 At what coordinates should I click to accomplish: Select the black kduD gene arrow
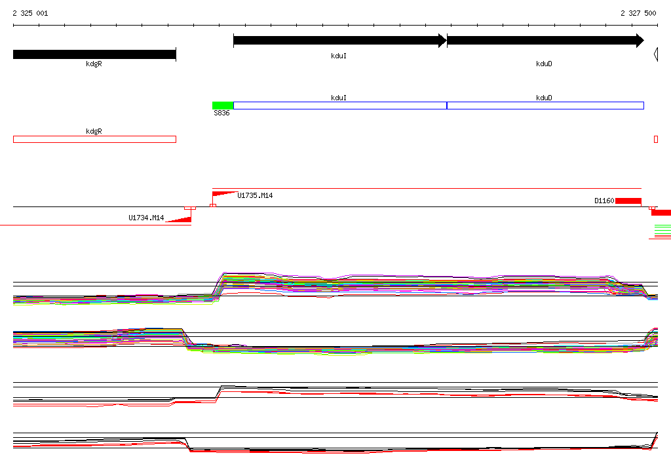click(x=546, y=41)
